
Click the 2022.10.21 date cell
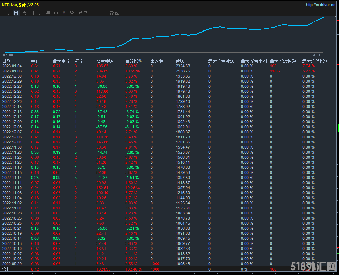12,229
